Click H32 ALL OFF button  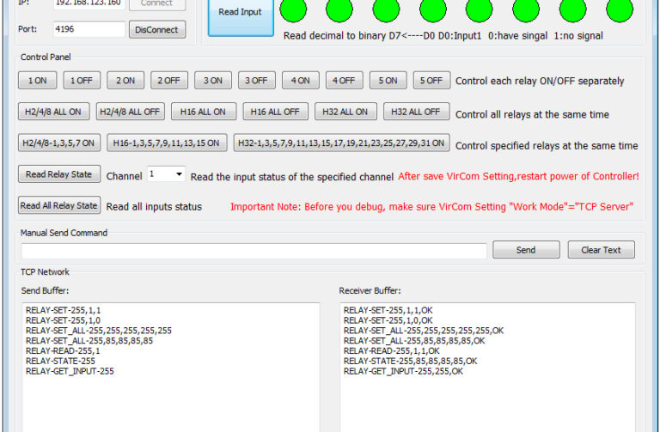click(416, 112)
